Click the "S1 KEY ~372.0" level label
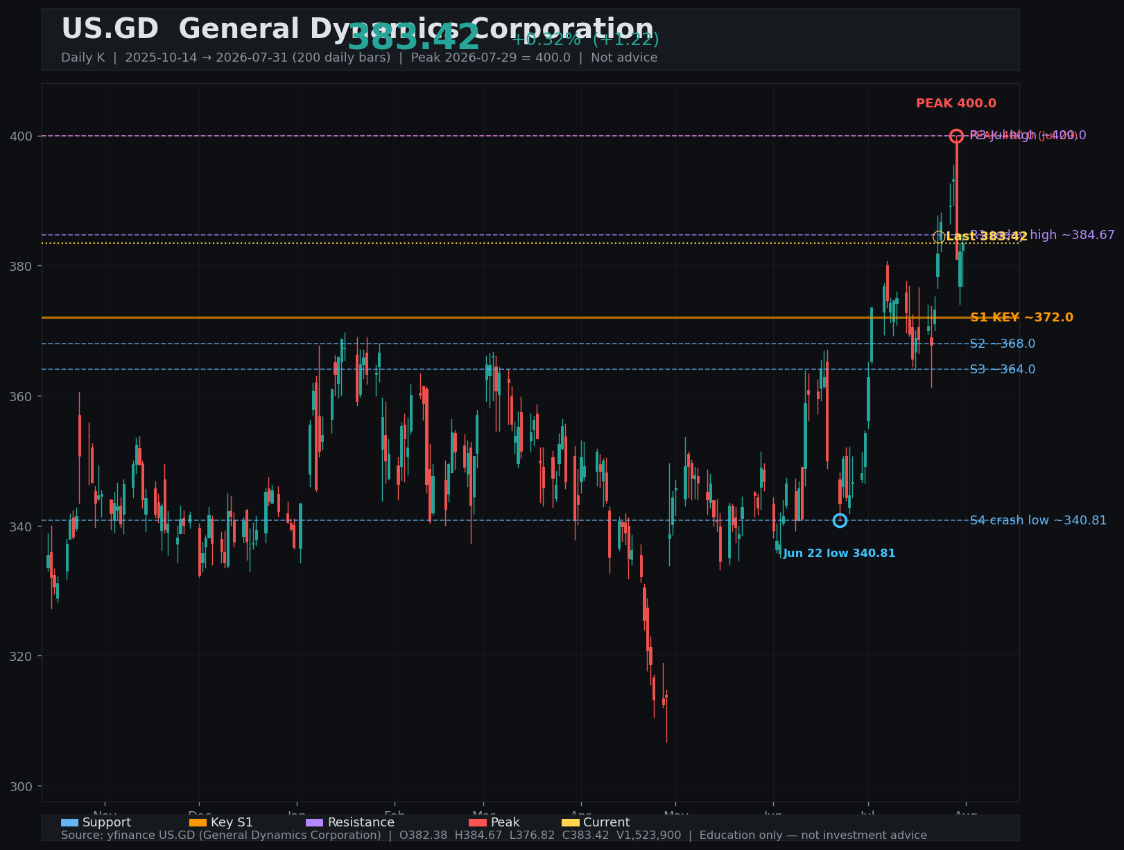1124x850 pixels. pos(1021,317)
